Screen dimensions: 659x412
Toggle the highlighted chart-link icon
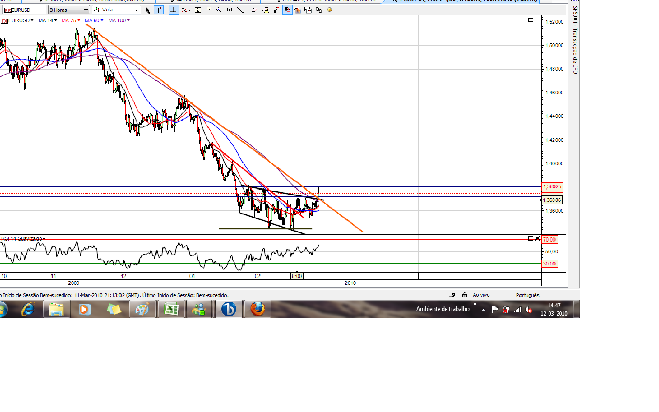pos(287,10)
